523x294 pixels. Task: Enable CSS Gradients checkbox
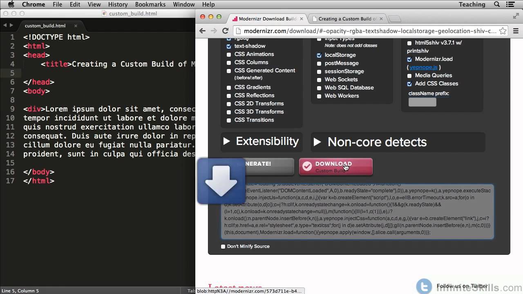pos(229,87)
